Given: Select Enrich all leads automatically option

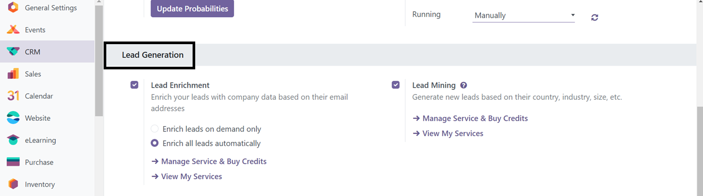Looking at the screenshot, I should click(x=155, y=143).
